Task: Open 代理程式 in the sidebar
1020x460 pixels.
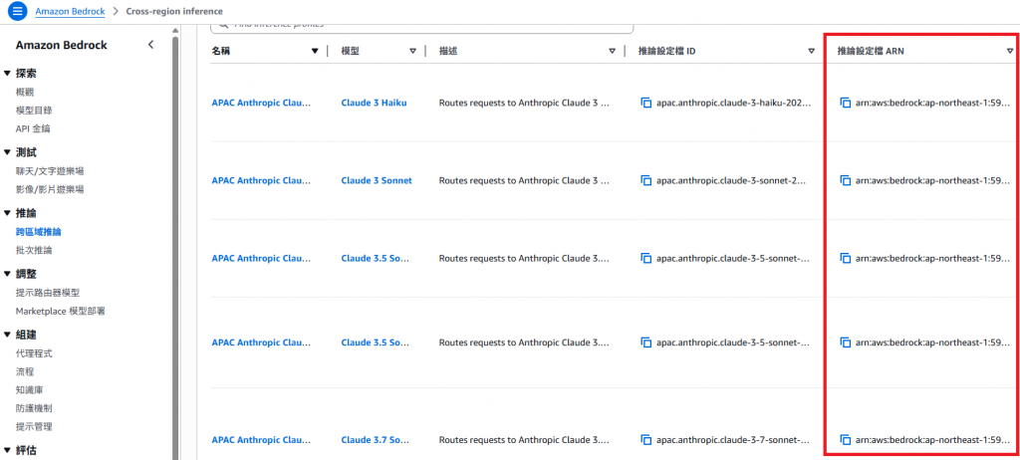Action: (x=34, y=353)
